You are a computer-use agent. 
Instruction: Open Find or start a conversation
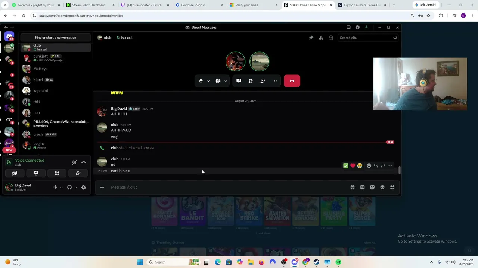tap(56, 38)
